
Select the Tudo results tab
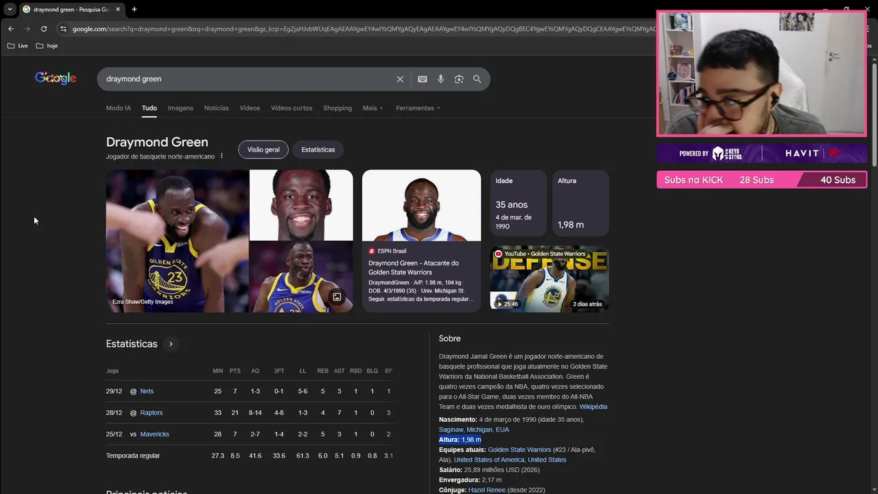(150, 108)
